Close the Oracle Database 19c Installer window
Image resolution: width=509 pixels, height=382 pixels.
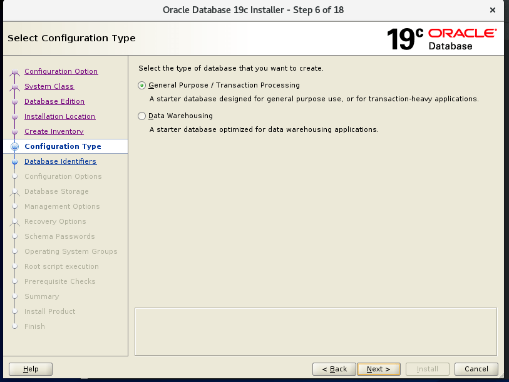pos(493,10)
